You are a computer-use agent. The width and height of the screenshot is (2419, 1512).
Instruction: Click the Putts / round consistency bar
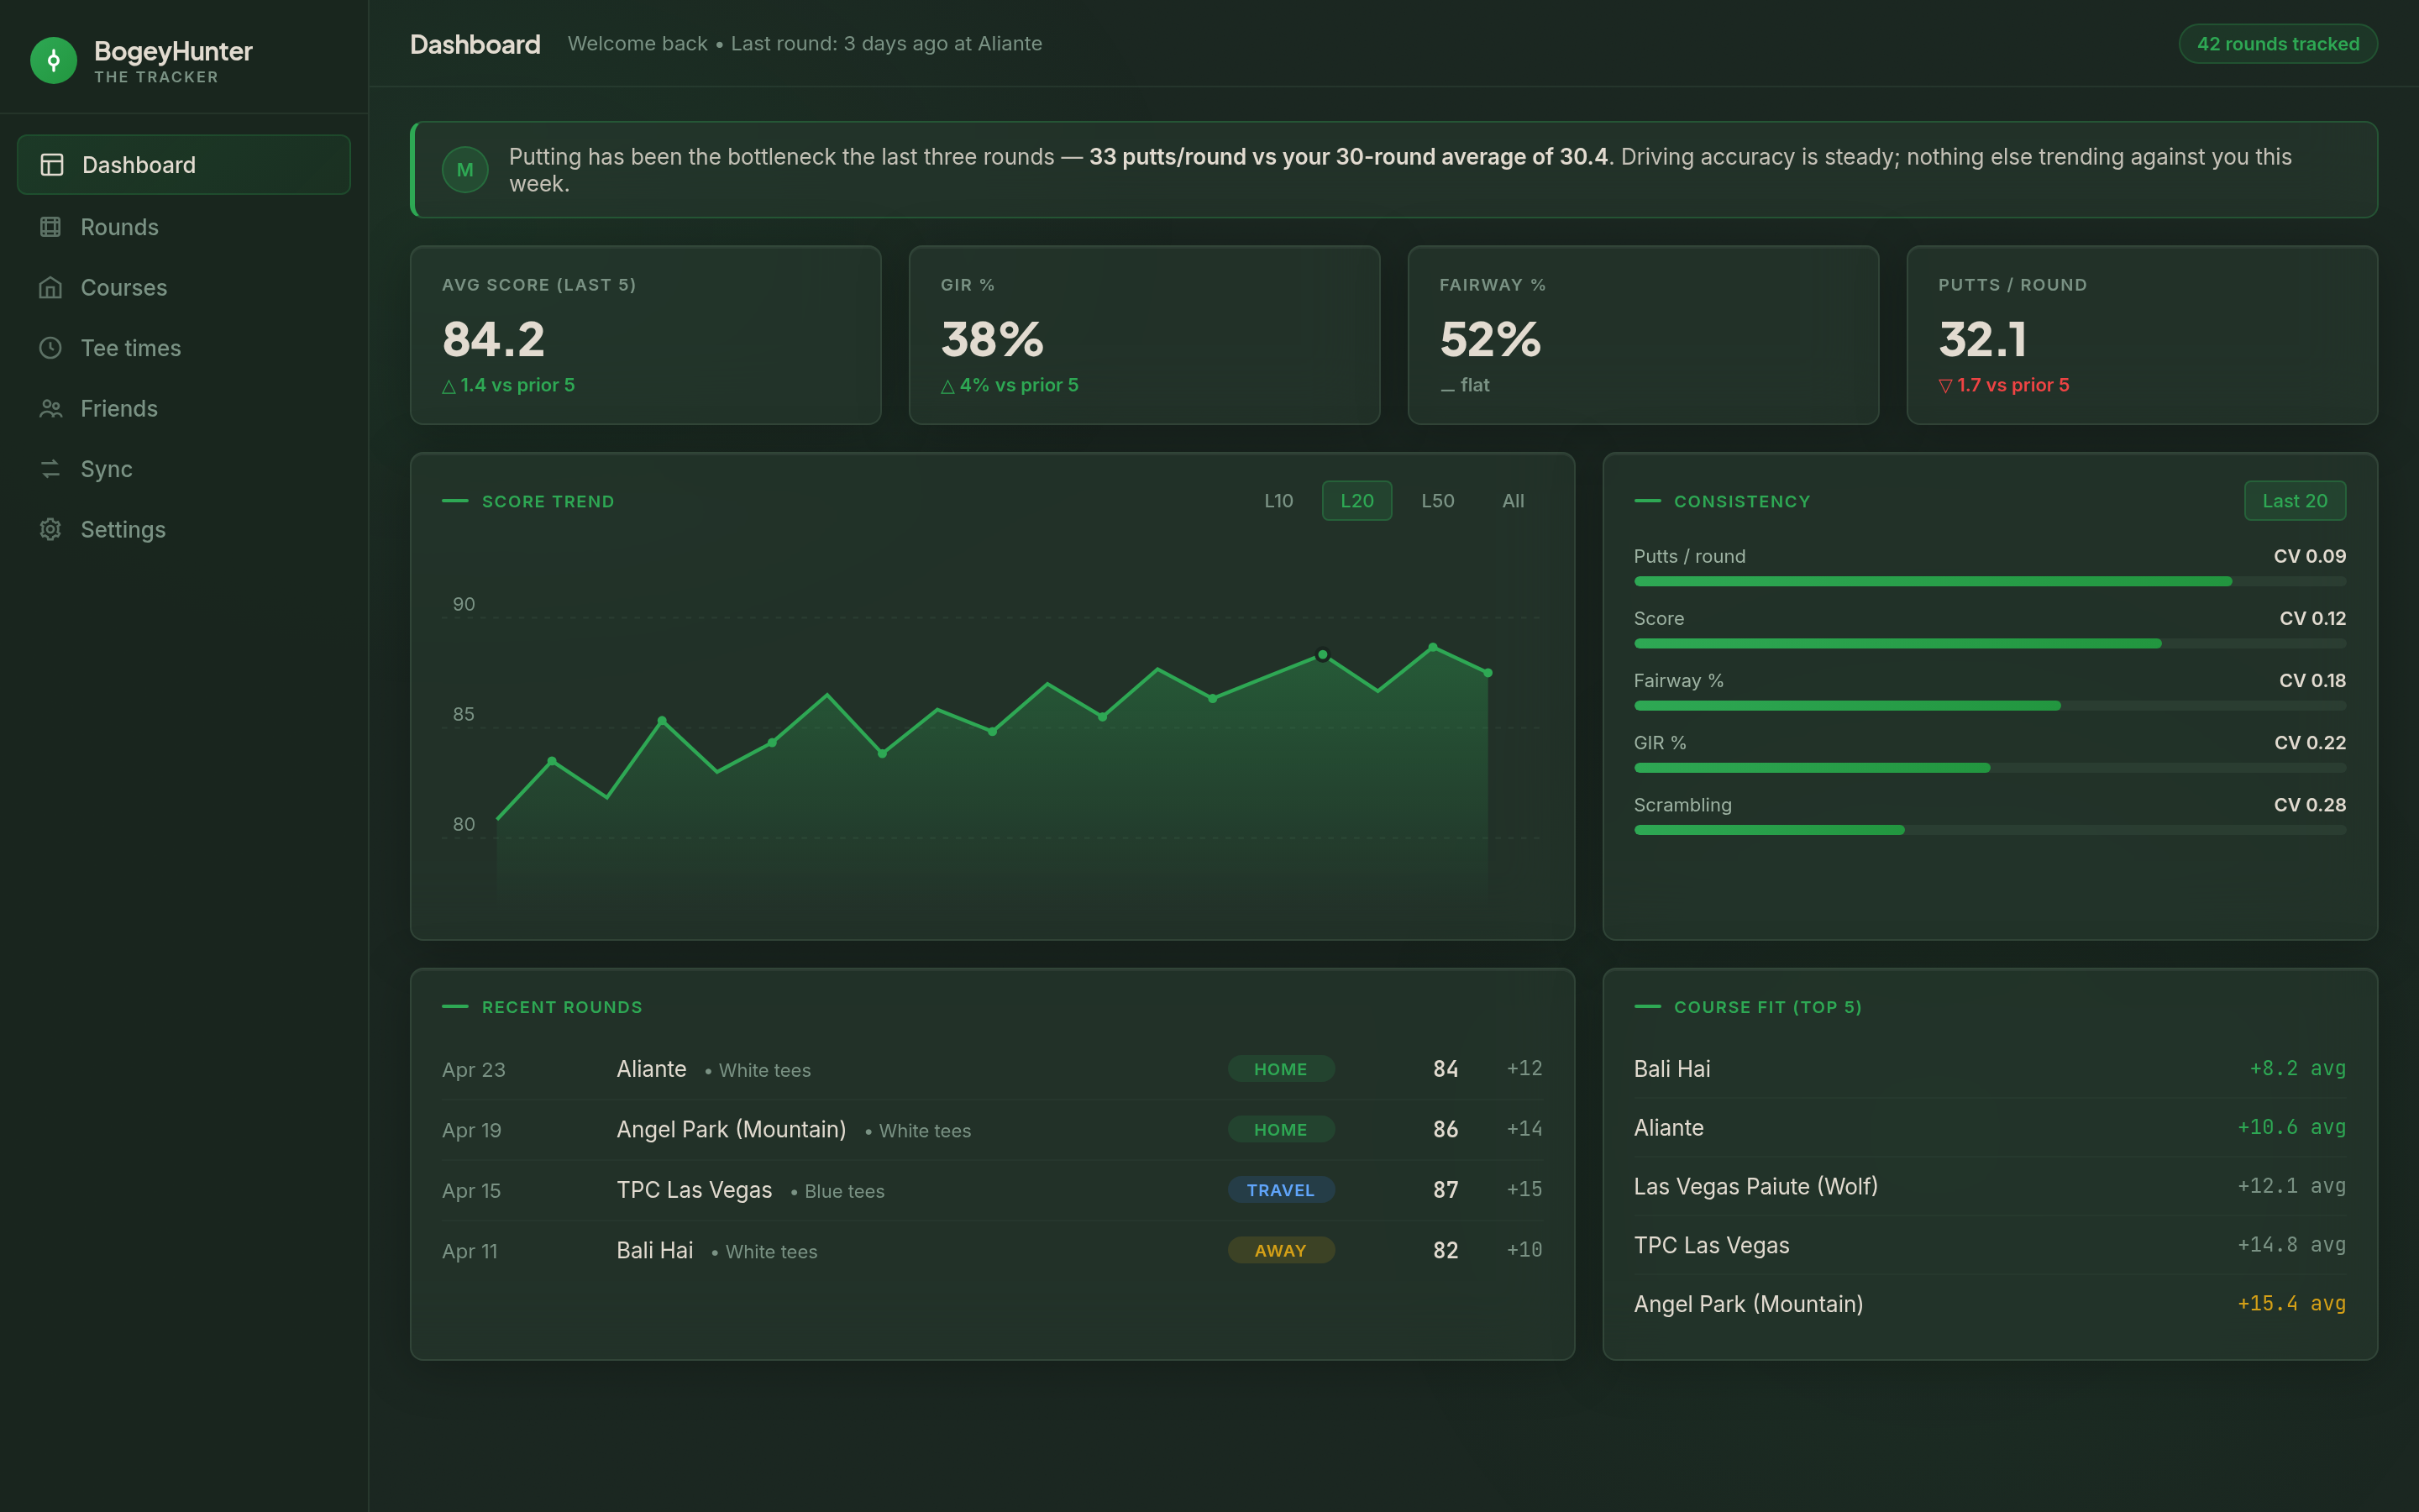(x=1989, y=581)
